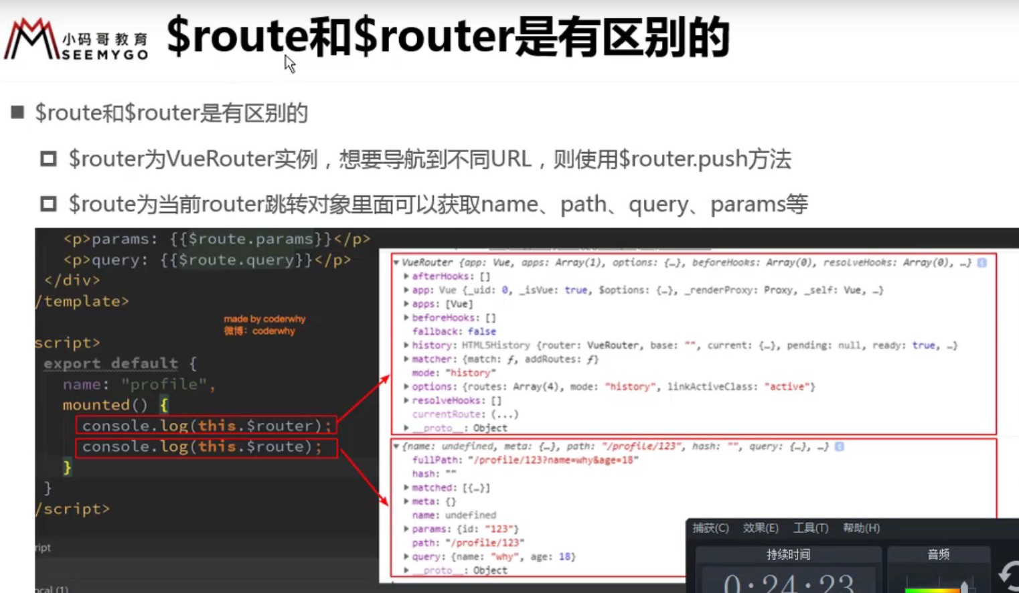The width and height of the screenshot is (1019, 593).
Task: Expand the matcher property
Action: coord(406,359)
